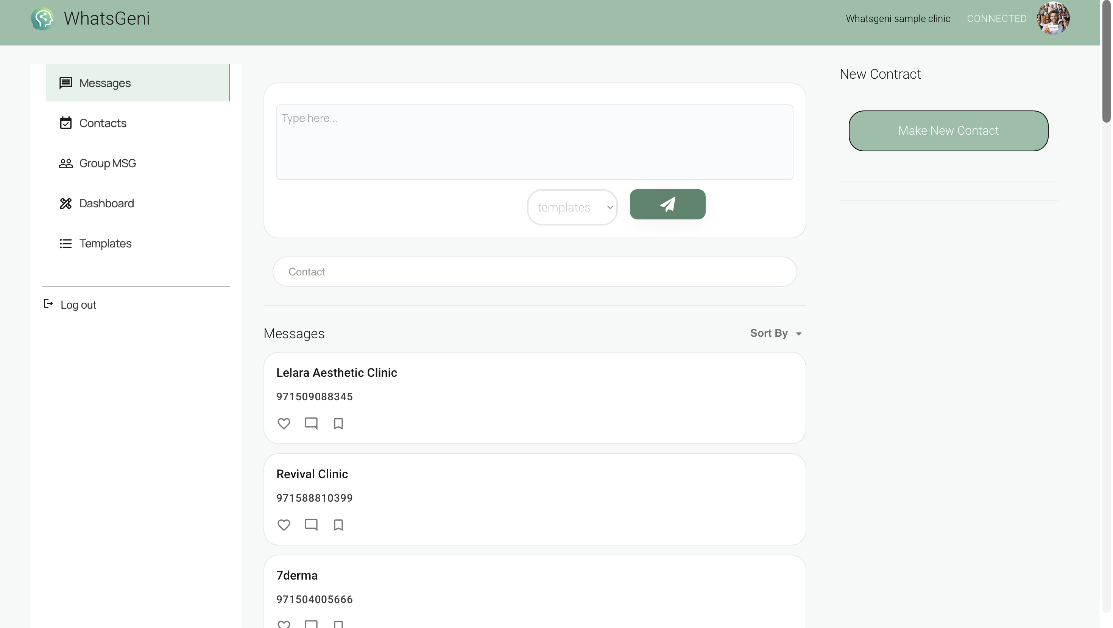
Task: Go to Contacts in the sidebar
Action: pos(138,123)
